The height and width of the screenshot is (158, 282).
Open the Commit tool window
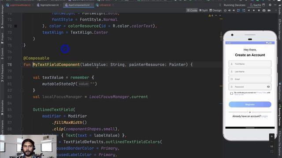pyautogui.click(x=2, y=54)
